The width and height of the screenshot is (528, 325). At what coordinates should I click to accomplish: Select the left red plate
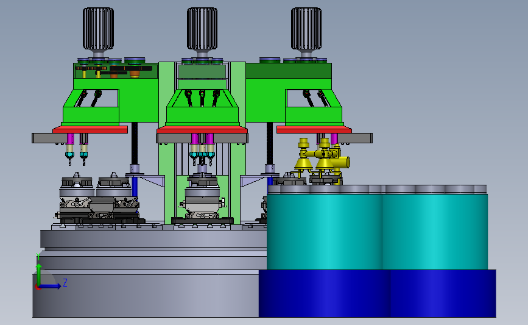coord(90,129)
